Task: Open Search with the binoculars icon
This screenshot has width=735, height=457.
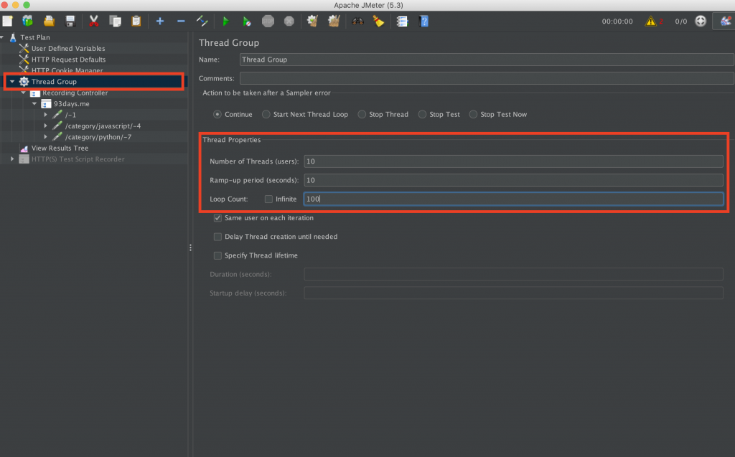Action: pyautogui.click(x=357, y=21)
